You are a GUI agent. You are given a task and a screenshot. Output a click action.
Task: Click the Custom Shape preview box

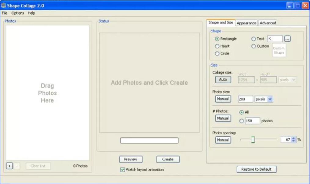pyautogui.click(x=279, y=51)
